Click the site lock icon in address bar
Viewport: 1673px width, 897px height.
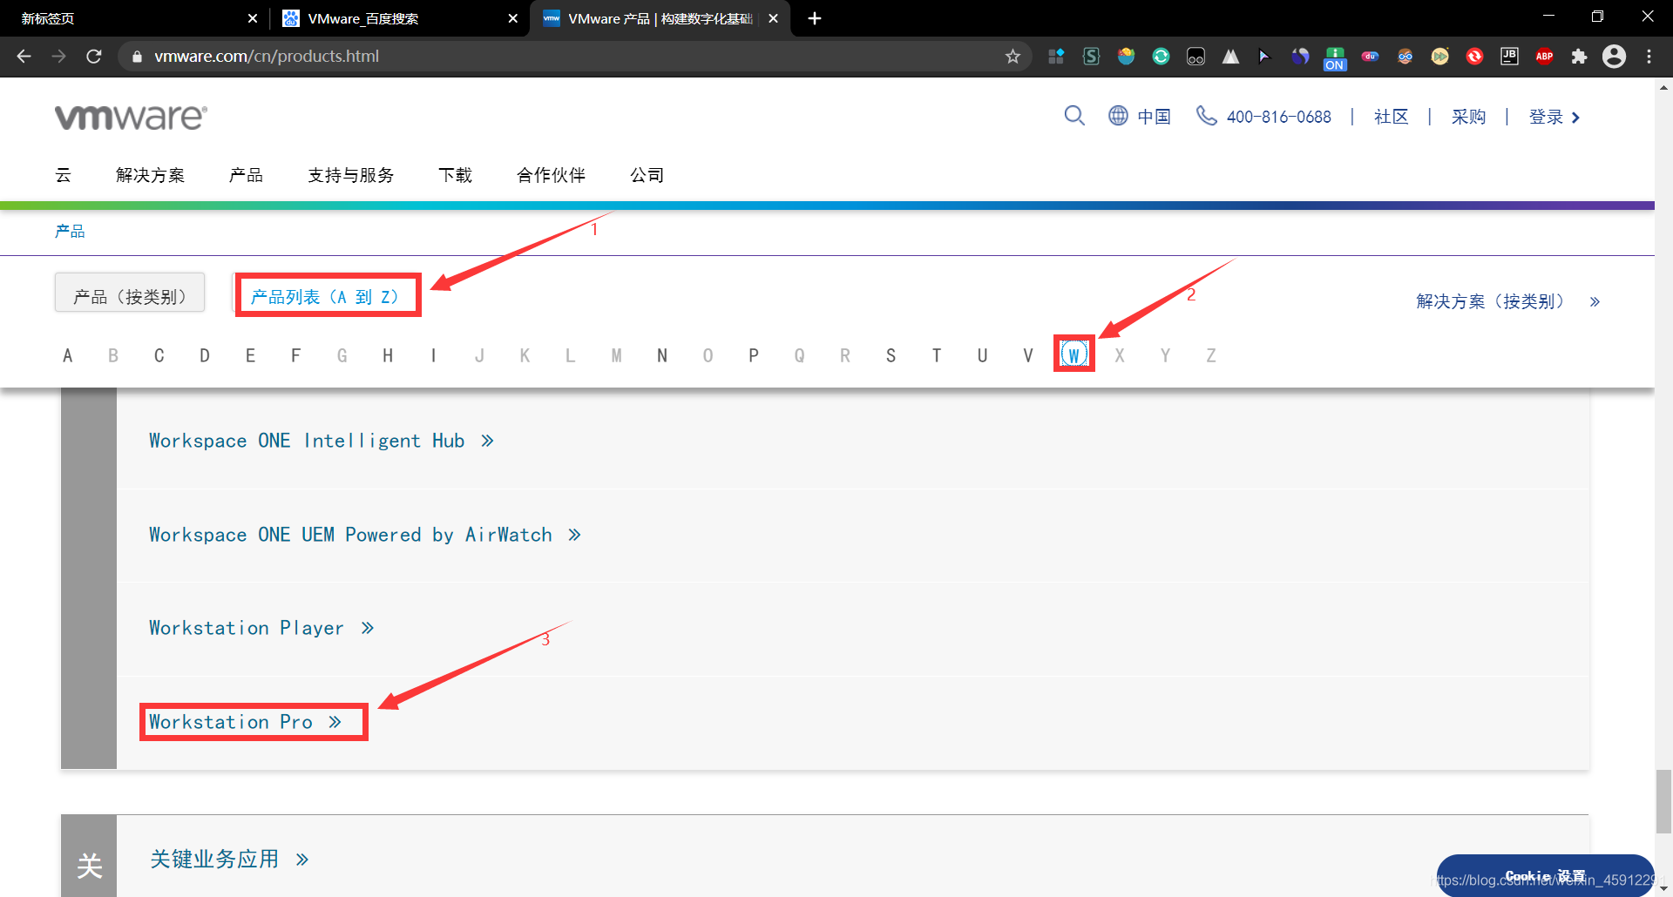coord(137,57)
